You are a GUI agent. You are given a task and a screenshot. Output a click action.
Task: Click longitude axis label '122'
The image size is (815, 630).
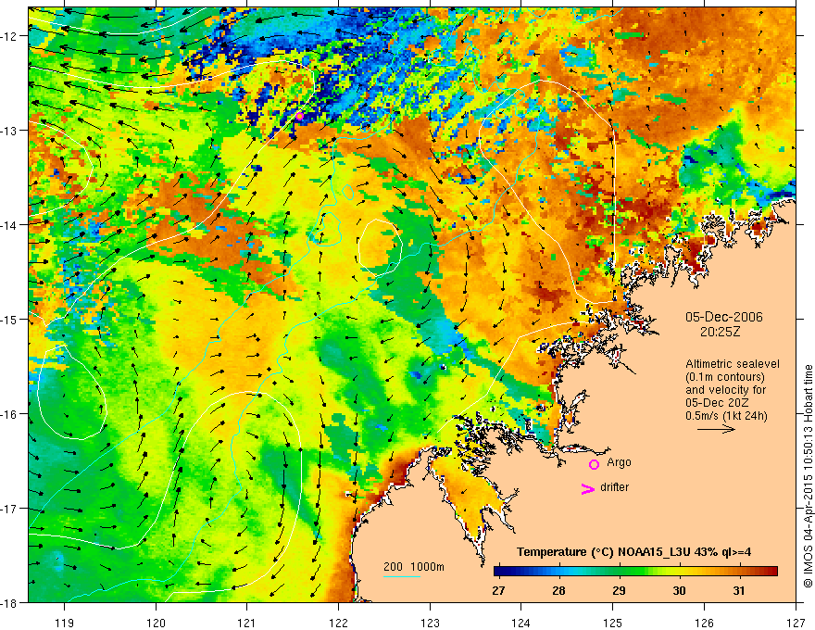click(338, 623)
